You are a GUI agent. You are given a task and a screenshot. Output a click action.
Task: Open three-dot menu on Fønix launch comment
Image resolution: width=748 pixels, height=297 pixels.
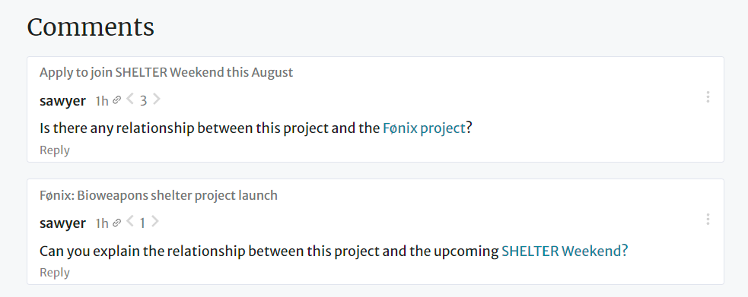pos(708,220)
